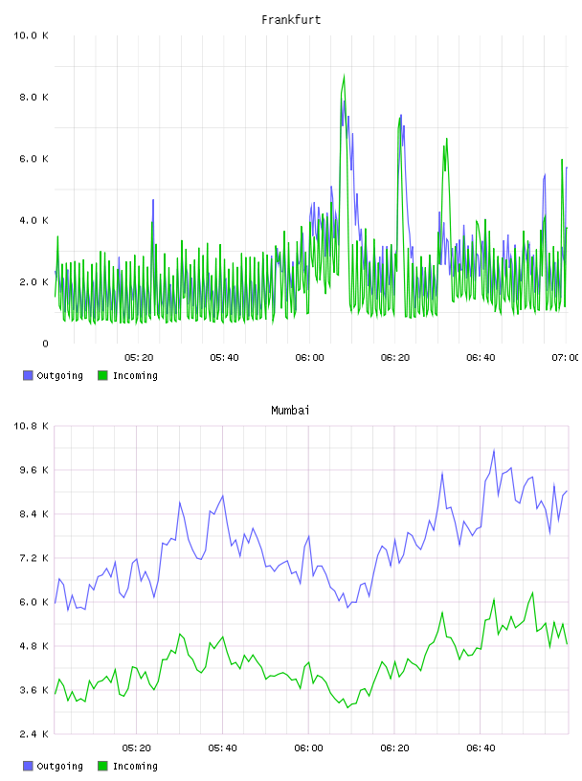Click the Outgoing label in Frankfurt legend
The width and height of the screenshot is (582, 781).
pos(59,376)
